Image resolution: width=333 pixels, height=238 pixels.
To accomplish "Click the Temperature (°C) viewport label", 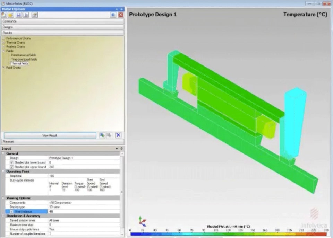I will pos(305,15).
